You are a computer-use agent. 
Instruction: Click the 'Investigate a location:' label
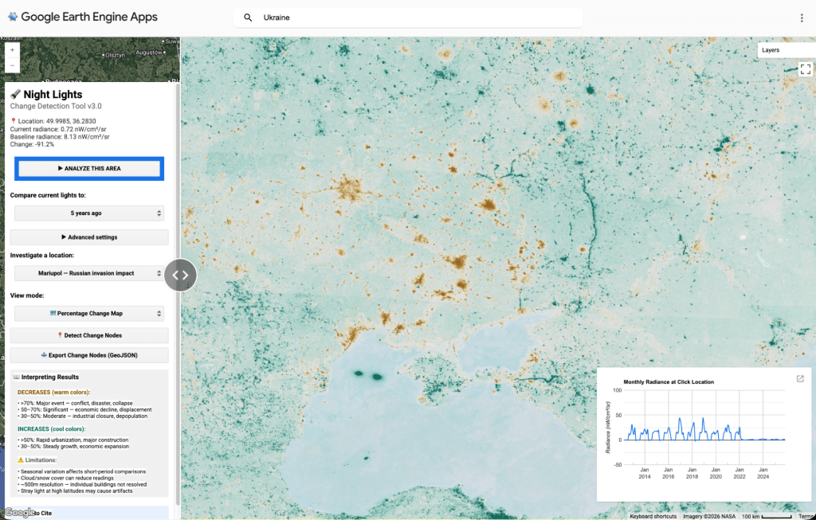point(42,256)
